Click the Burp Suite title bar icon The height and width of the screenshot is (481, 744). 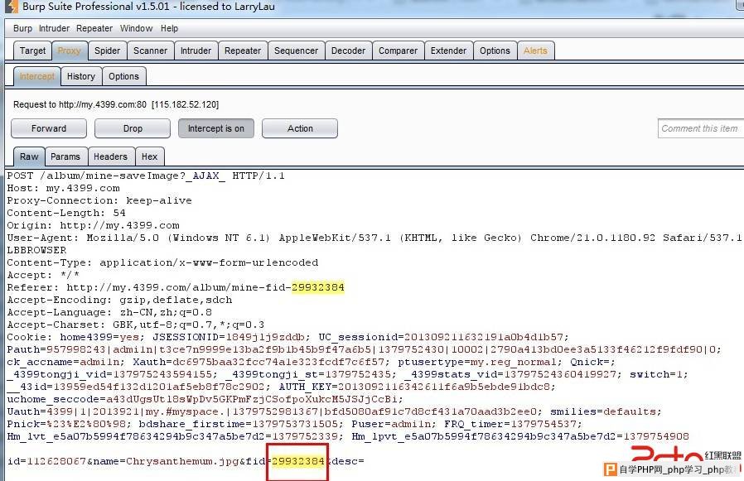tap(12, 6)
